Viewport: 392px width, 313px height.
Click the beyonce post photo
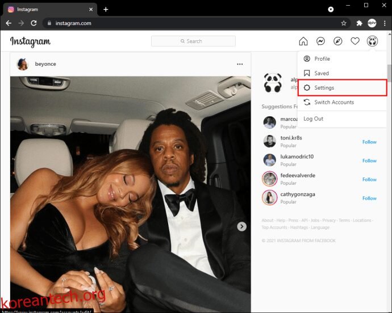click(131, 194)
